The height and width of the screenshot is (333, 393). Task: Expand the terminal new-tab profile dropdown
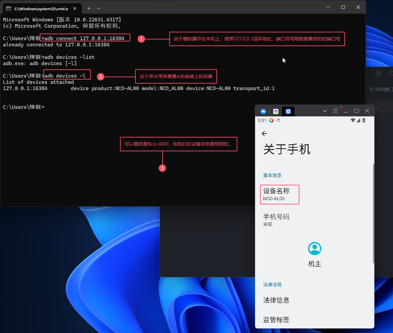98,9
